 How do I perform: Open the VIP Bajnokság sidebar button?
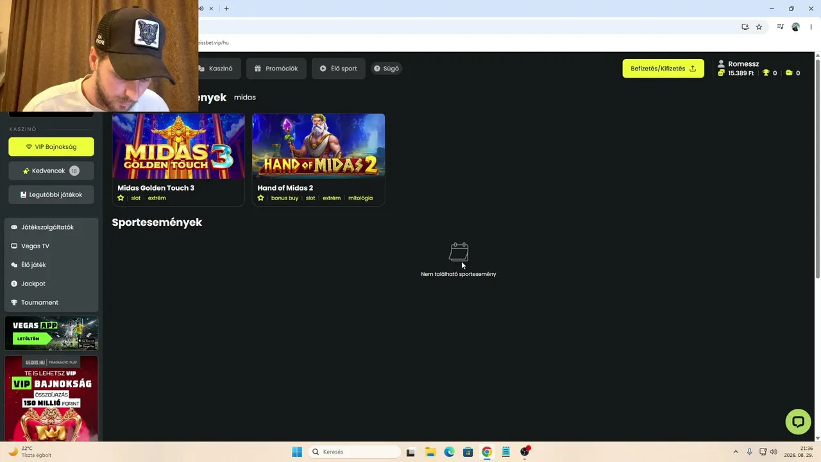click(51, 147)
